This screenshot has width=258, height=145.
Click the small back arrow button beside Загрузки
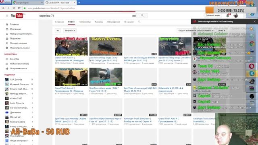tap(58, 31)
